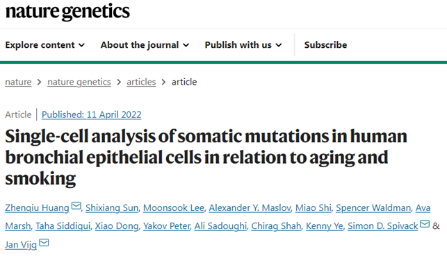The image size is (447, 256).
Task: Expand the Publish with us dropdown
Action: point(243,45)
